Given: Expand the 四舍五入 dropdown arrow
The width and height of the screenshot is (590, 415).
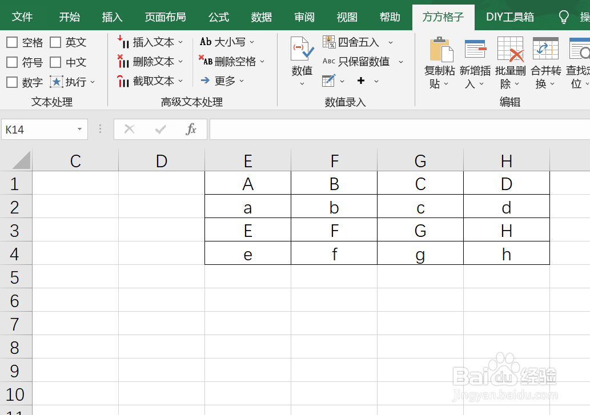Looking at the screenshot, I should point(391,42).
